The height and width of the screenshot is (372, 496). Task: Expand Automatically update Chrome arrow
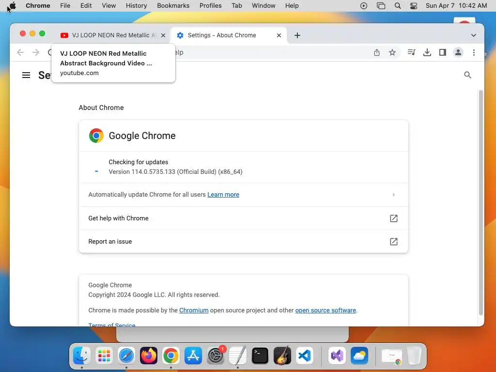click(393, 195)
